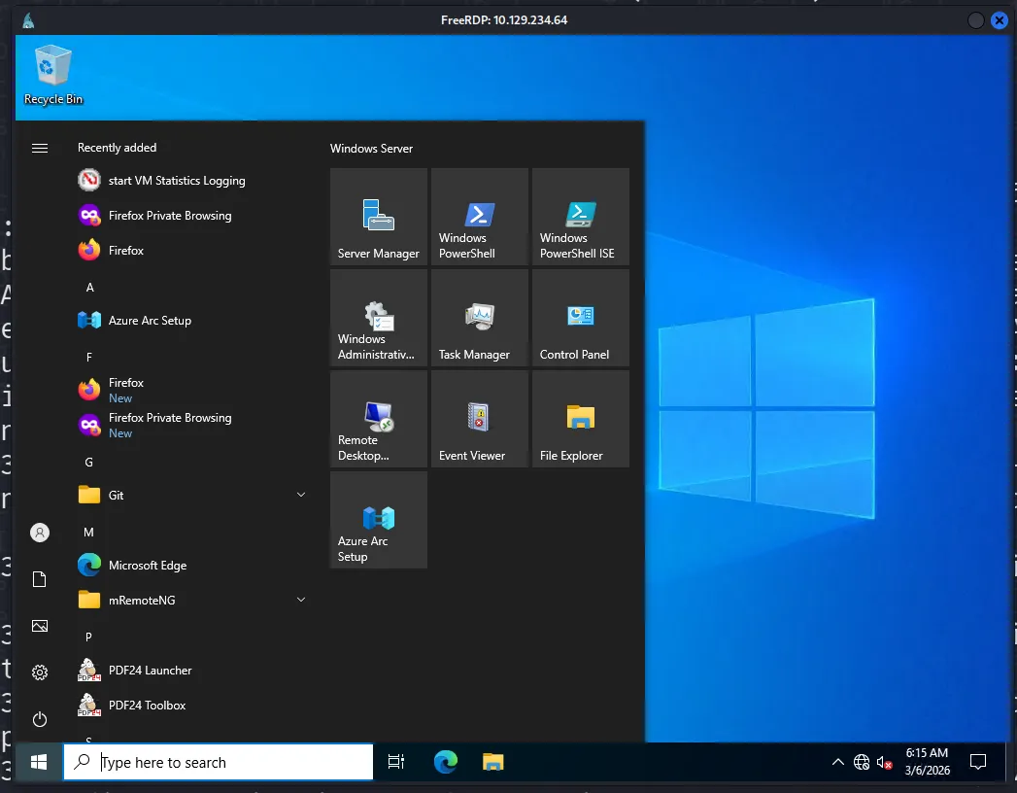Close the FreeRDP window
Image resolution: width=1017 pixels, height=793 pixels.
coord(1000,20)
